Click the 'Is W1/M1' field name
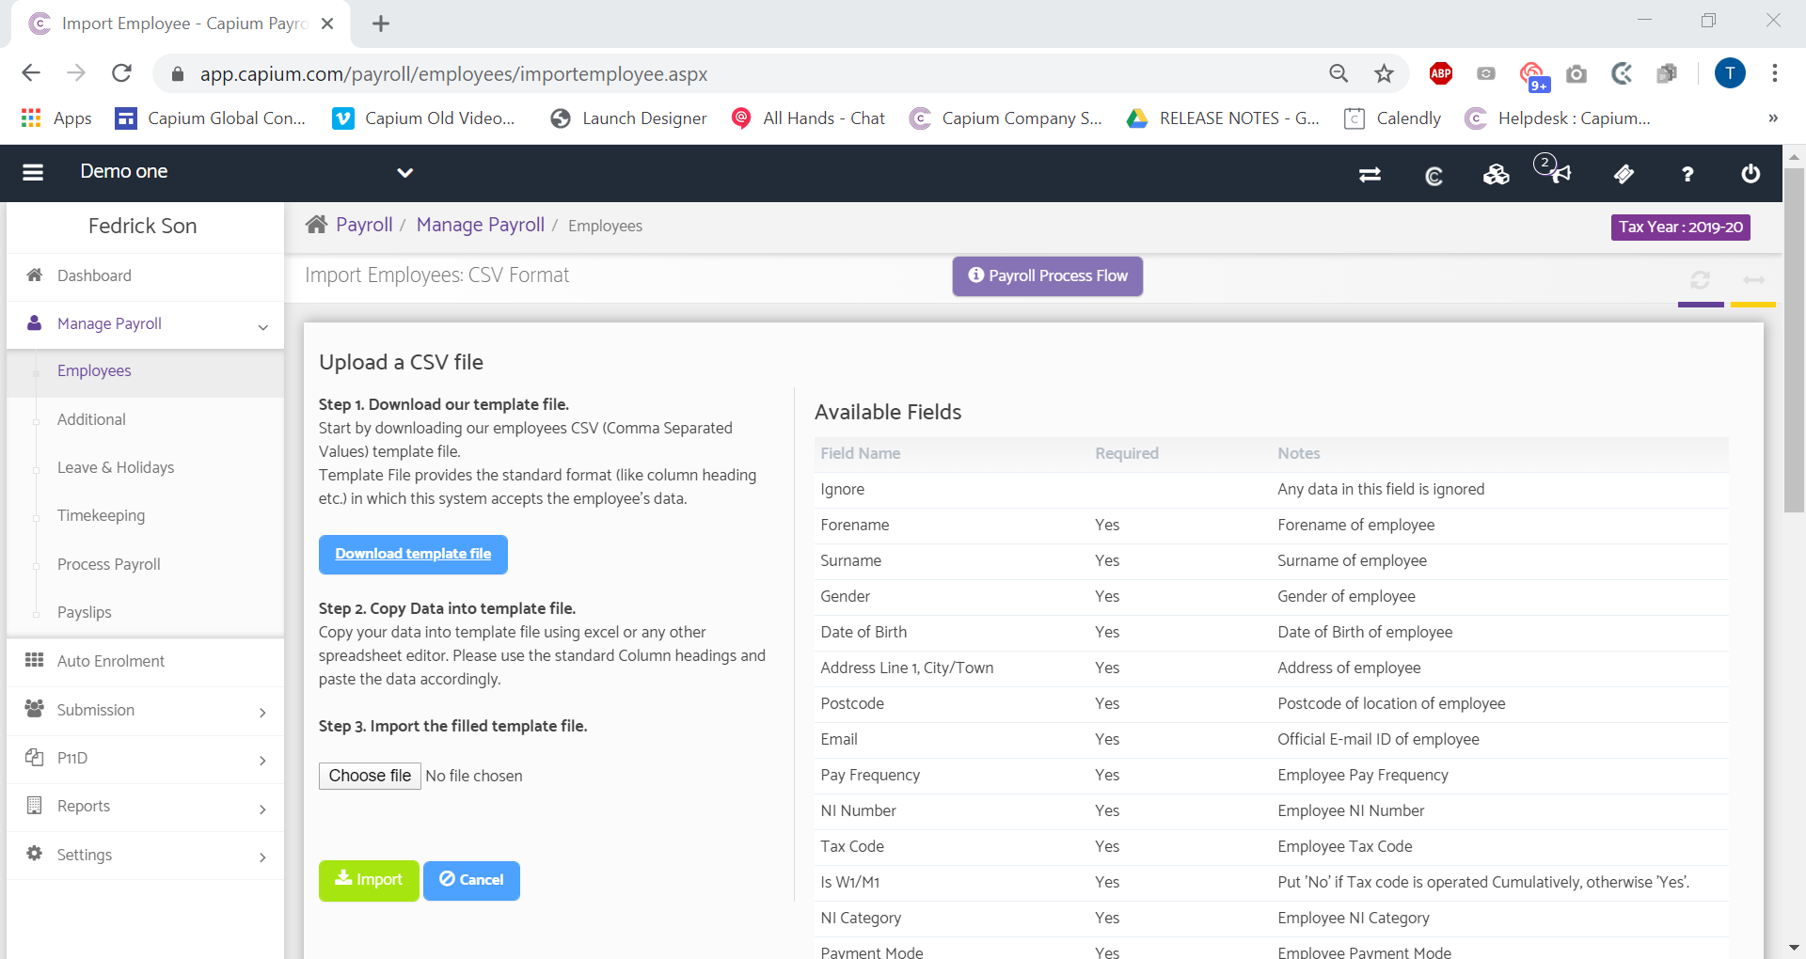The width and height of the screenshot is (1806, 959). click(x=849, y=882)
